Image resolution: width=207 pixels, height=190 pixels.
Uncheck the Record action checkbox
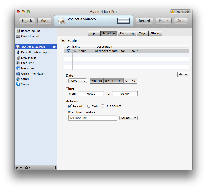pos(70,106)
